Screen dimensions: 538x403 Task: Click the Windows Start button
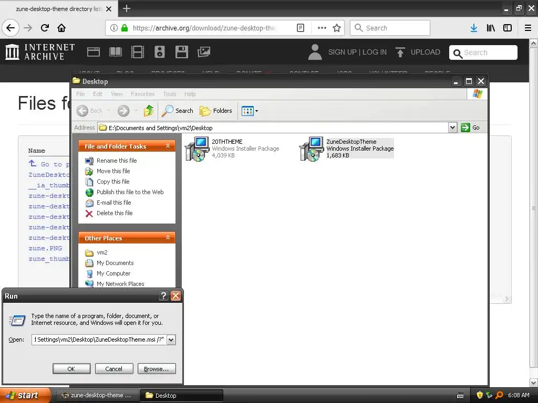point(25,395)
